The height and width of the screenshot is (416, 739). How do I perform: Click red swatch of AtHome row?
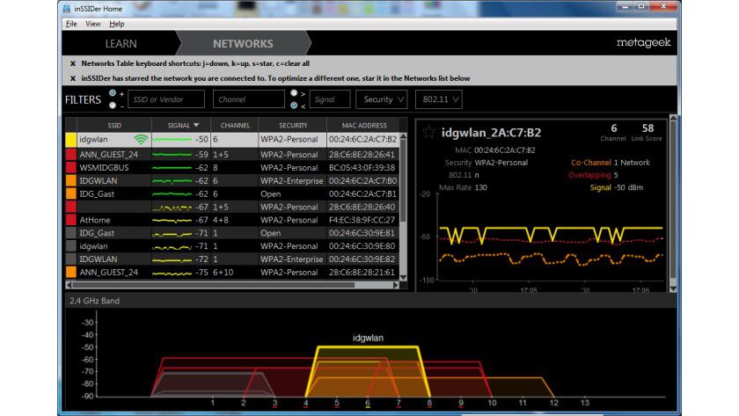point(70,220)
